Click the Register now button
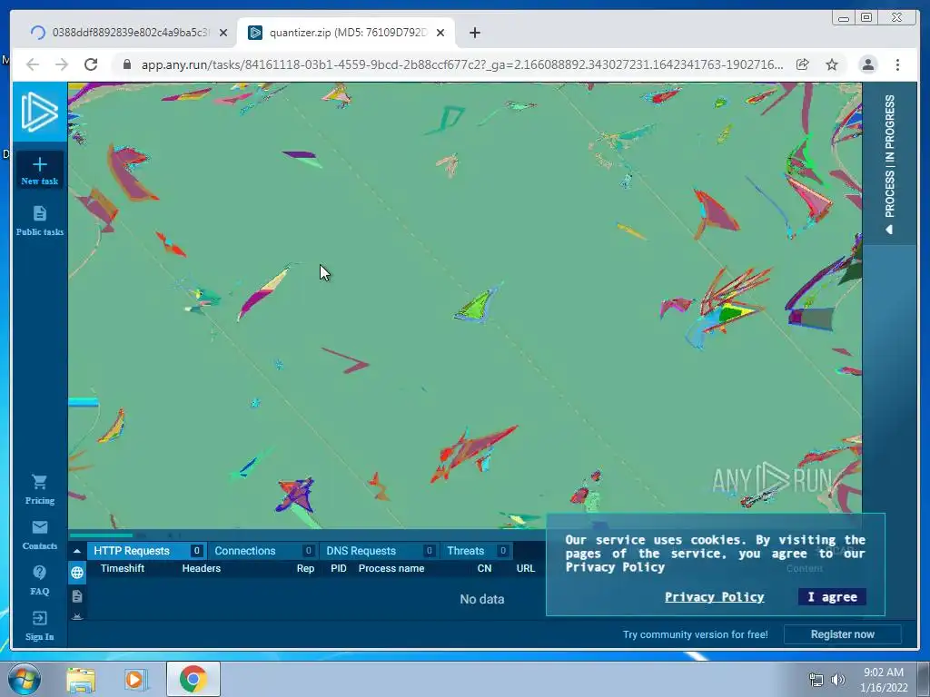 pyautogui.click(x=842, y=634)
